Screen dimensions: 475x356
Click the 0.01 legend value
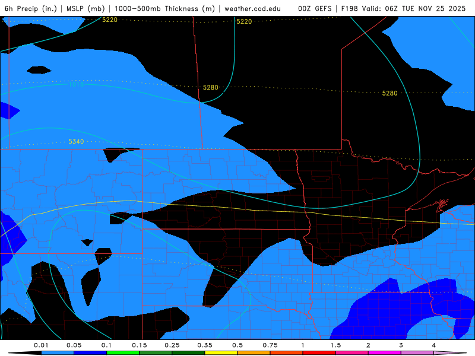[41, 345]
